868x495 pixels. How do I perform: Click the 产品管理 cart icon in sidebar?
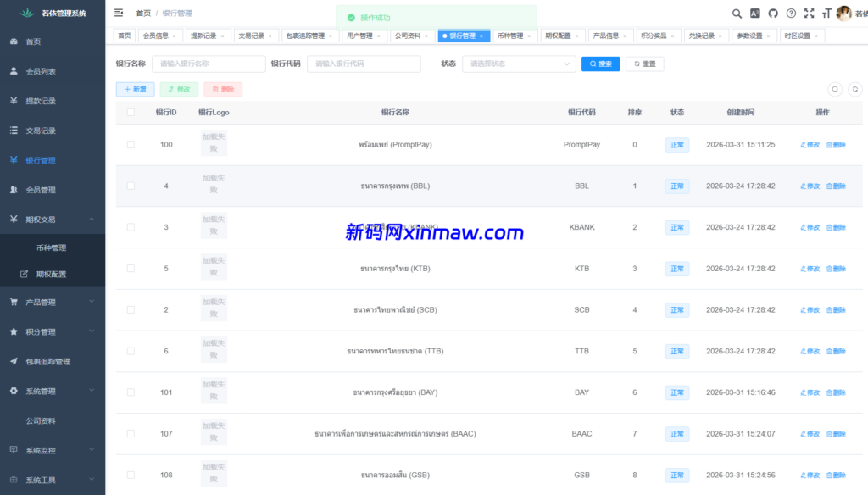point(14,302)
